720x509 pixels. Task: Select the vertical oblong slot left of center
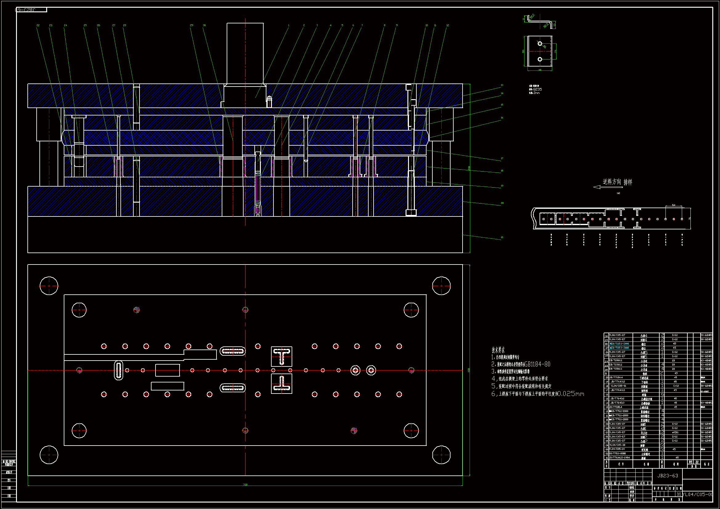click(119, 370)
